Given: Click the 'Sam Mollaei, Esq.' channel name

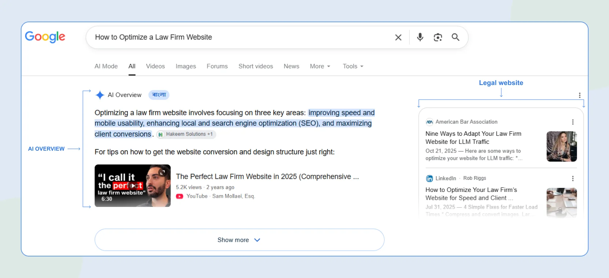Looking at the screenshot, I should [234, 196].
